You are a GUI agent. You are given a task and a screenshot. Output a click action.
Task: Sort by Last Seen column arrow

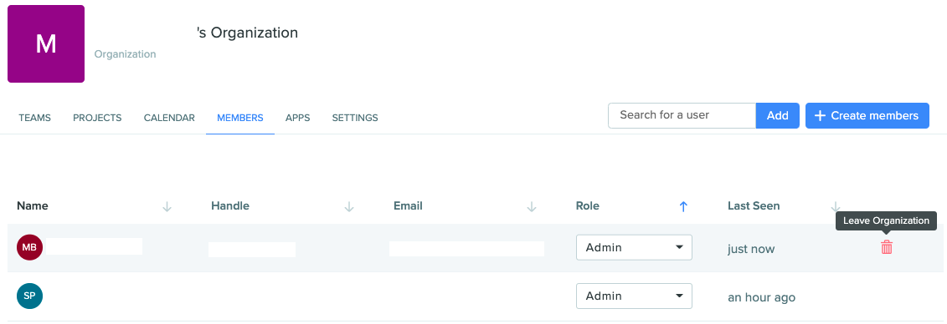coord(836,206)
